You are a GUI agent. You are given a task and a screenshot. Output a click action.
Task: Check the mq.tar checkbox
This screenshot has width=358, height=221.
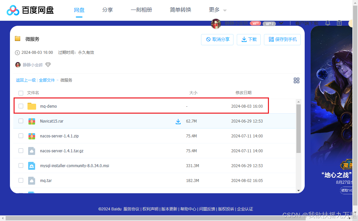(21, 180)
